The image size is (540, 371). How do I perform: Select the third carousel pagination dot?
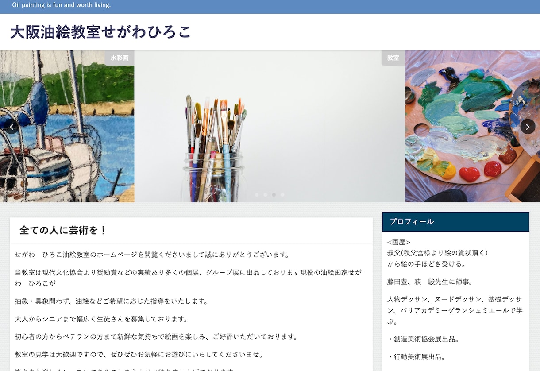(x=274, y=195)
